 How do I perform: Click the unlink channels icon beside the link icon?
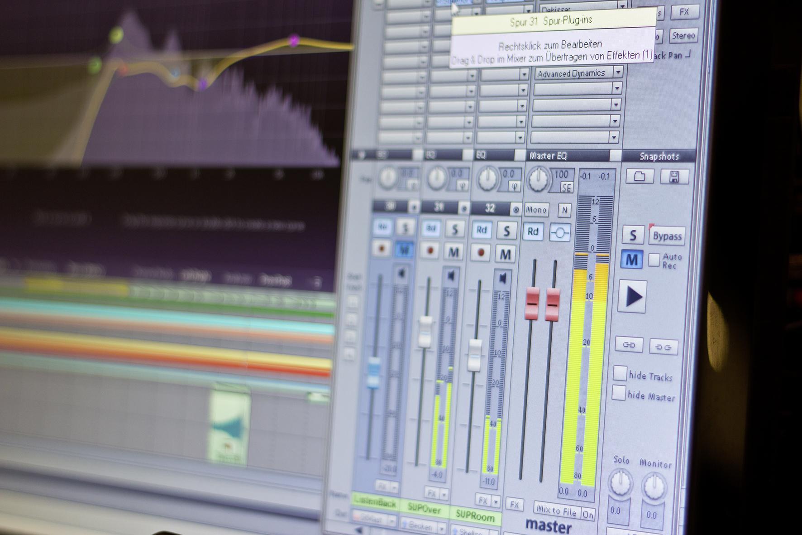(664, 347)
